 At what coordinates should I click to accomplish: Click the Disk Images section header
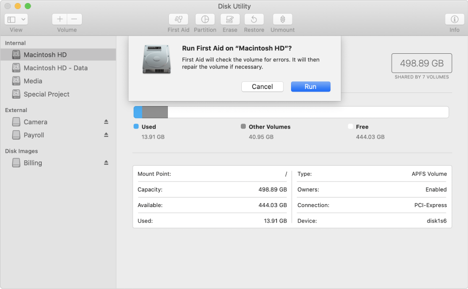click(x=21, y=151)
